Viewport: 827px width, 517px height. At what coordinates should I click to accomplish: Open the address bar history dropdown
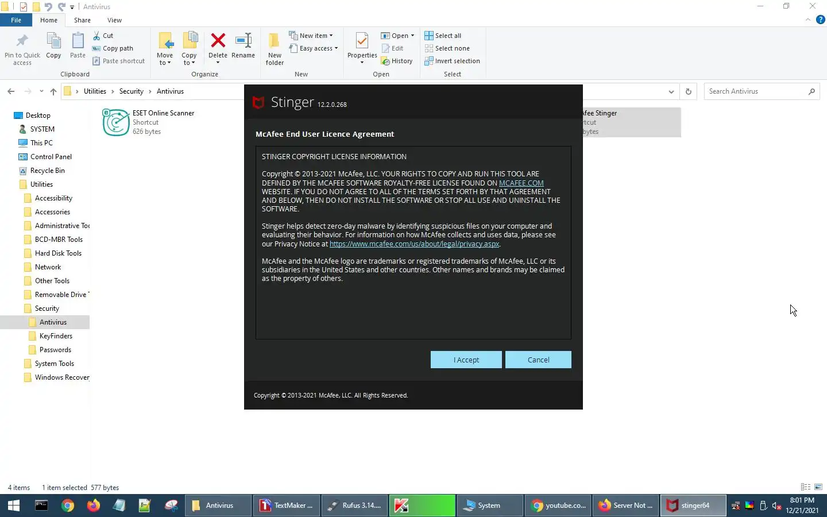[x=671, y=91]
